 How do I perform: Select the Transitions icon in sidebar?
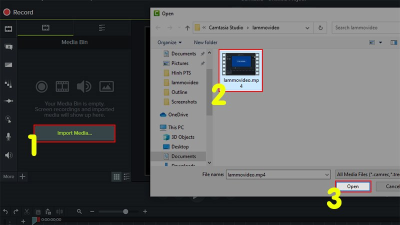point(8,65)
